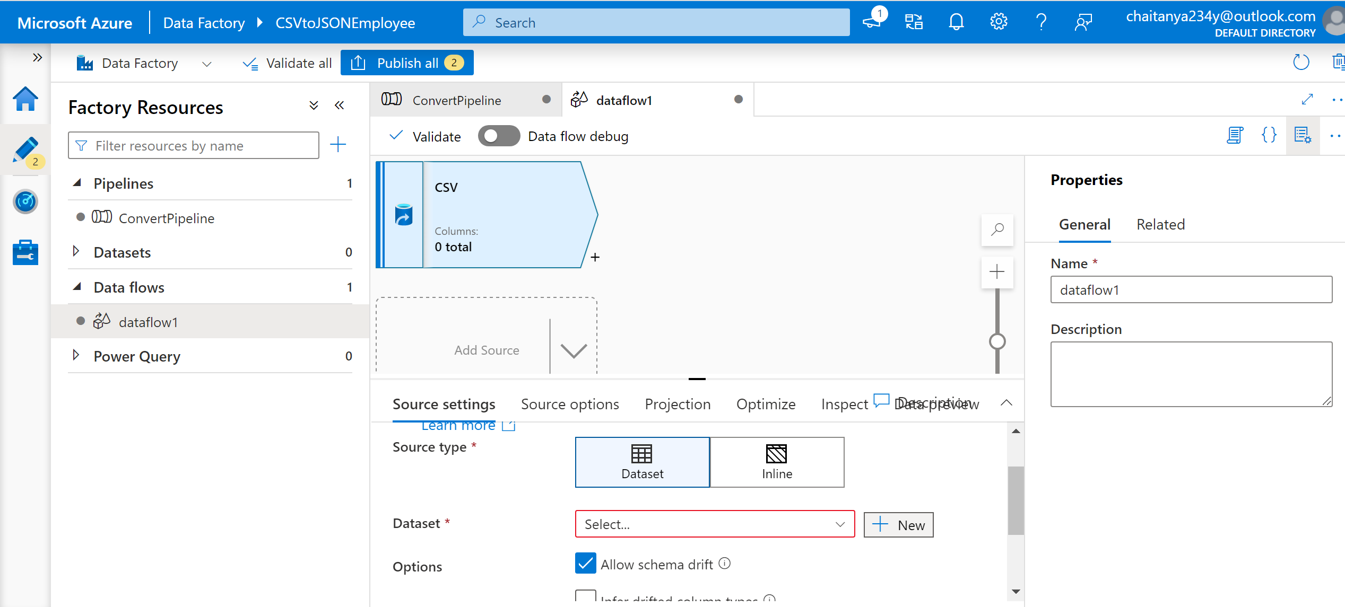Image resolution: width=1345 pixels, height=607 pixels.
Task: Click the CSV source node icon
Action: point(404,215)
